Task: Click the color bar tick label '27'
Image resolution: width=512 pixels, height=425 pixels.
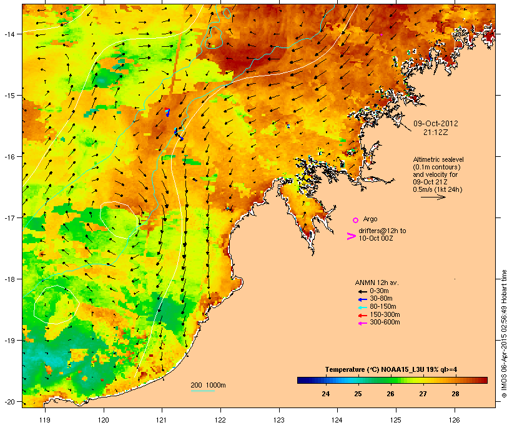Action: [423, 394]
